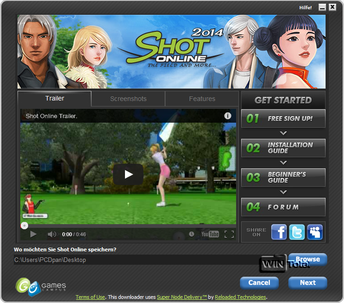Switch to the Trailer tab
Viewport: 344px width, 303px height.
point(54,99)
